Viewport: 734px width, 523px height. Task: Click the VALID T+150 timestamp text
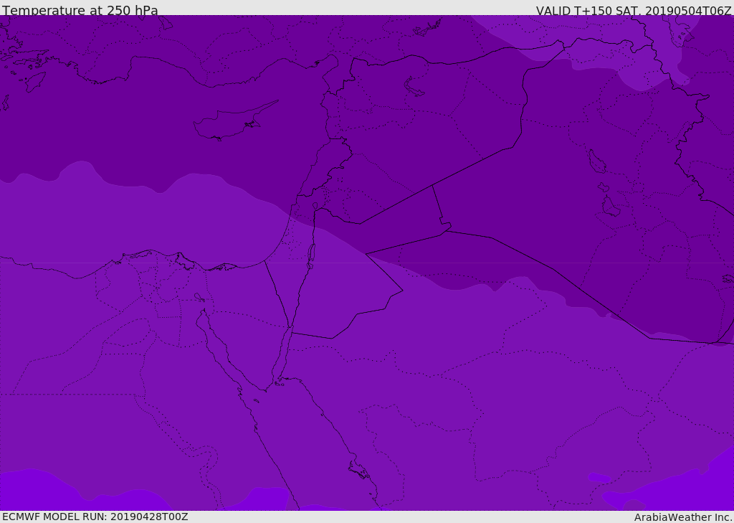[633, 10]
